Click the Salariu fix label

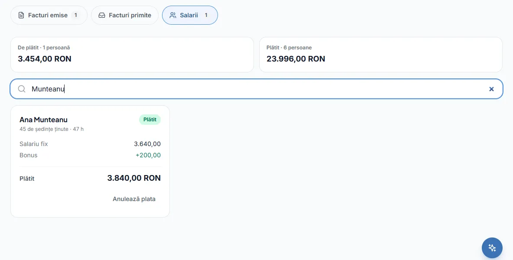click(x=34, y=144)
